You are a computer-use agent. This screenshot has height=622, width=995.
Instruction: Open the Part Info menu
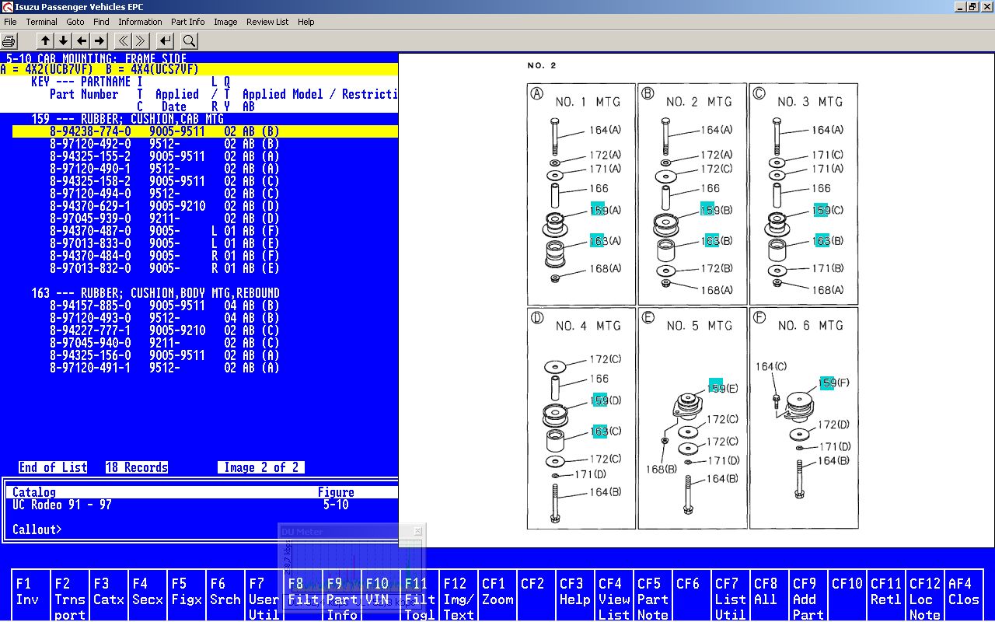[188, 22]
